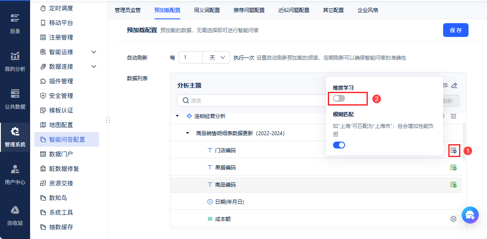Screen dimensions: 487x239
Task: Open the 同义词配置 tab
Action: (207, 10)
